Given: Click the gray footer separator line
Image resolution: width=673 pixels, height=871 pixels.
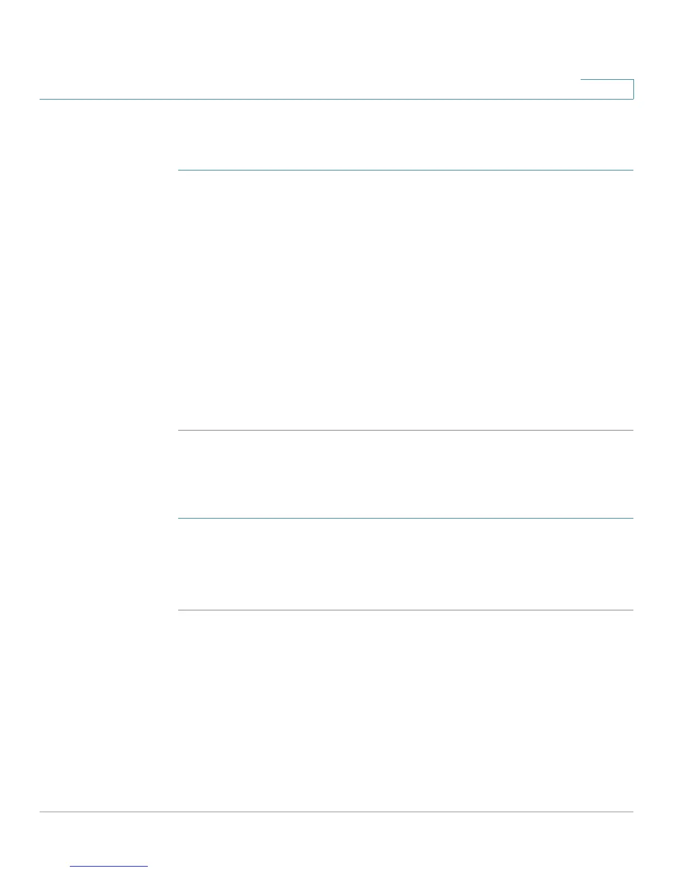Looking at the screenshot, I should (336, 812).
